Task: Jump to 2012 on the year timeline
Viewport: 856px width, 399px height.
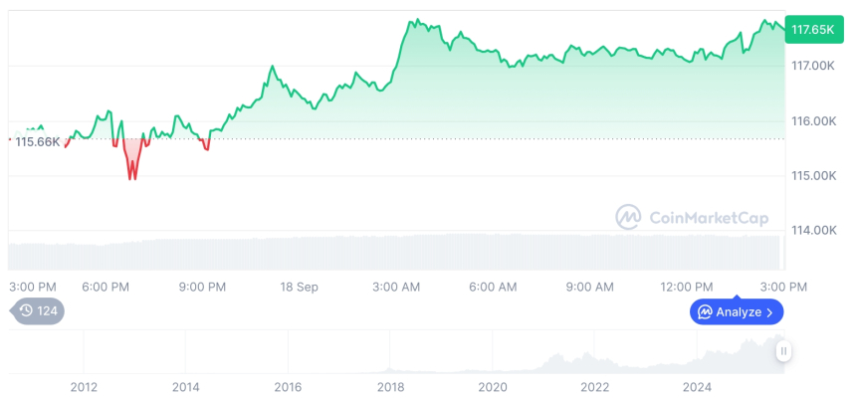Action: (84, 386)
